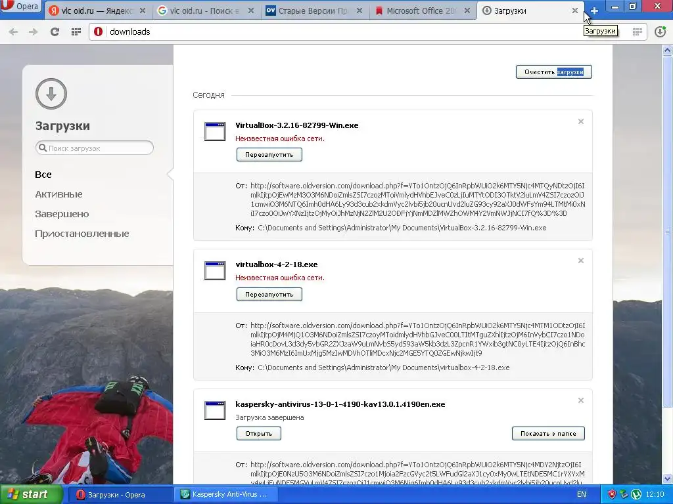
Task: Click the VirtualBox-3.2.16 destination path
Action: tap(402, 228)
